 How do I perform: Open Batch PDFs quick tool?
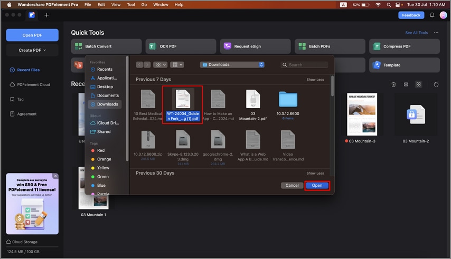(330, 46)
